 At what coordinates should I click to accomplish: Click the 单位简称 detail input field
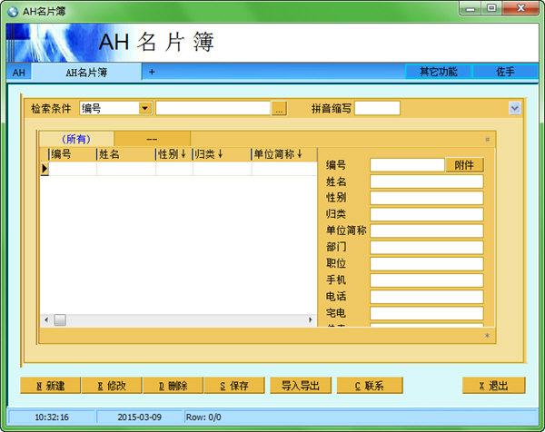click(427, 231)
